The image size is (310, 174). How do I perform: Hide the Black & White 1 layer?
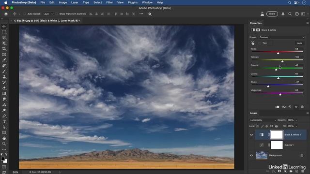click(251, 135)
